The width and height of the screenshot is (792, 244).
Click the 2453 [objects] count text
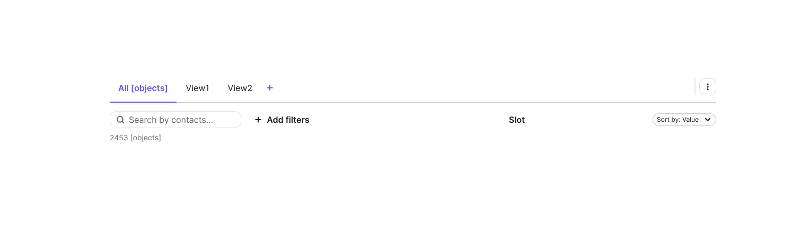[135, 138]
